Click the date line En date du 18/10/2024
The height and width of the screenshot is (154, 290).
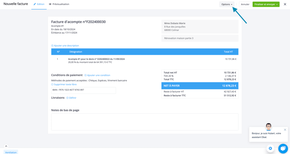pyautogui.click(x=63, y=29)
